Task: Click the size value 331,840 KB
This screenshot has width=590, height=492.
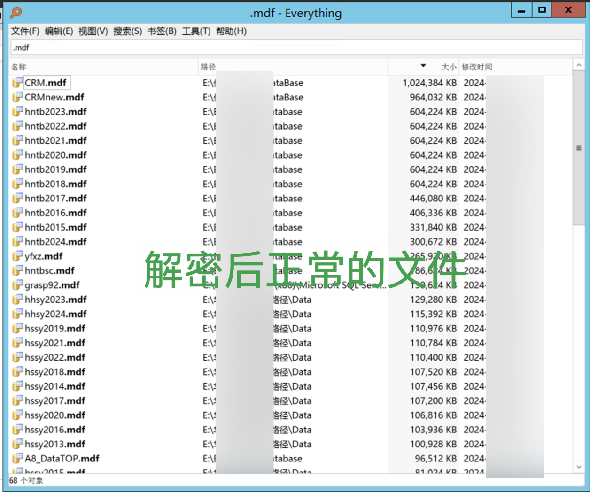Action: tap(433, 228)
